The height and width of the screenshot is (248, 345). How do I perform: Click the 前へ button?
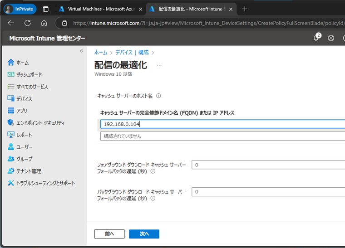(109, 234)
